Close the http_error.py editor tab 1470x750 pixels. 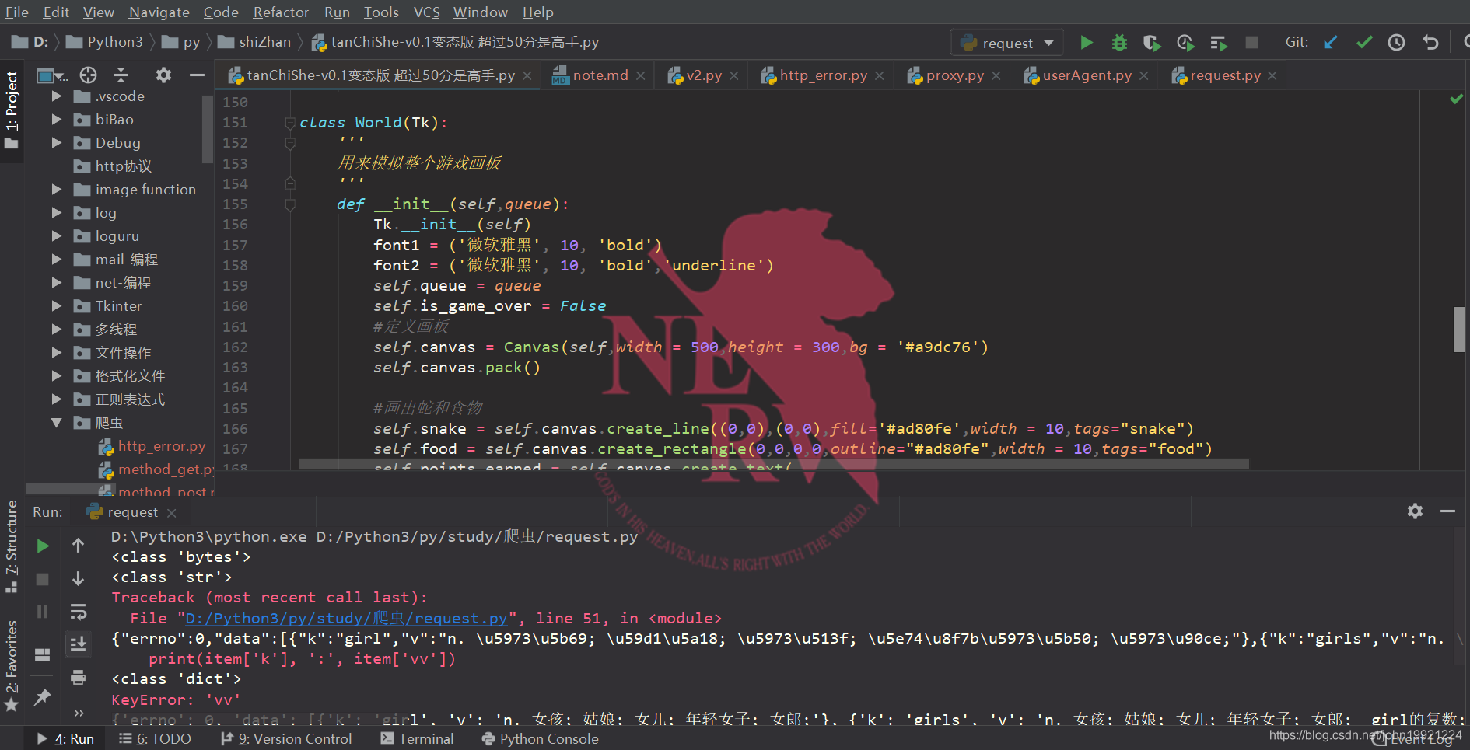pos(879,76)
